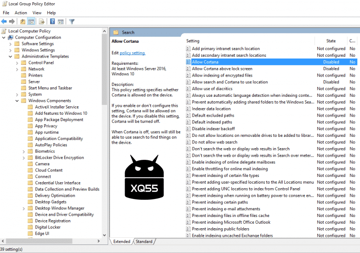Click the Export List toolbar icon

(42, 21)
